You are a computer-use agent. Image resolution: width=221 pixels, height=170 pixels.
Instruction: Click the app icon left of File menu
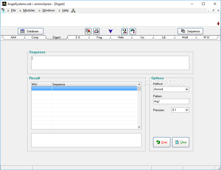[x=3, y=10]
